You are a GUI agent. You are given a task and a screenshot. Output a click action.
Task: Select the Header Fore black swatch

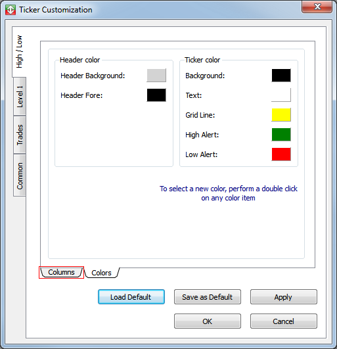pos(156,95)
